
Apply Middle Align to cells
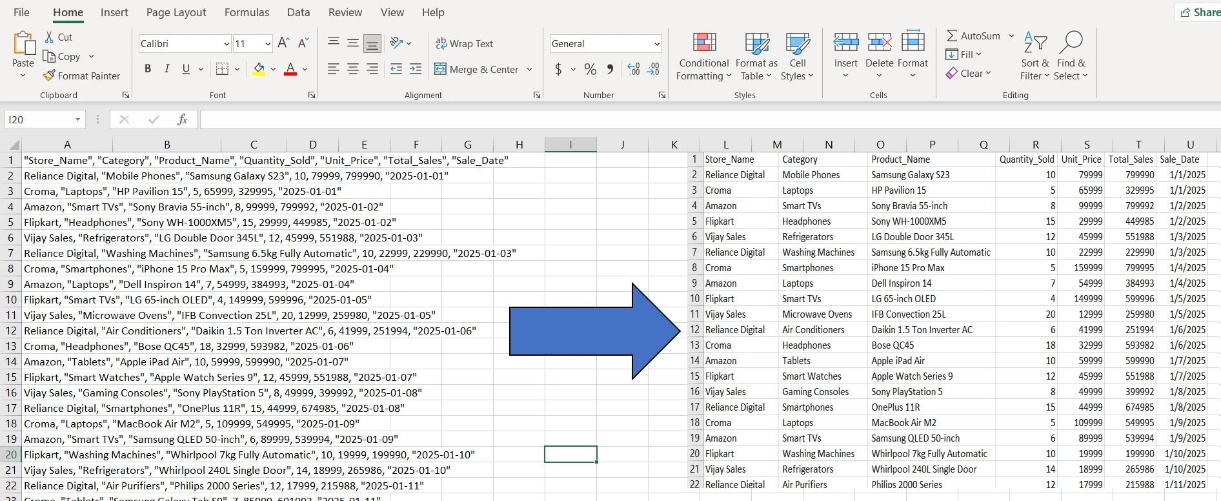tap(353, 43)
